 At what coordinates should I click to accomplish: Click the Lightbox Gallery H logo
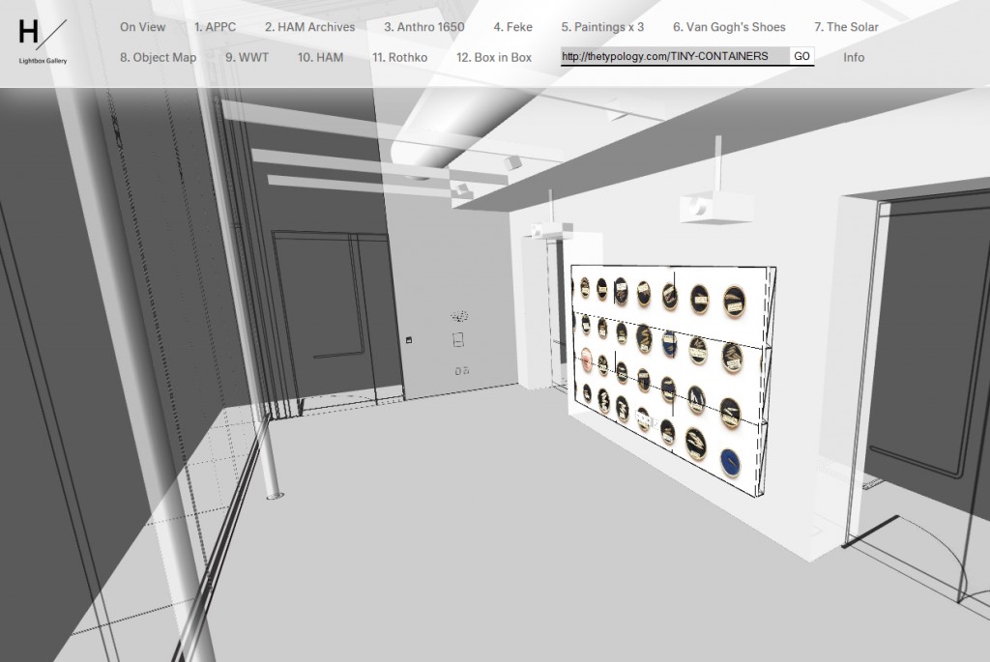click(x=43, y=41)
